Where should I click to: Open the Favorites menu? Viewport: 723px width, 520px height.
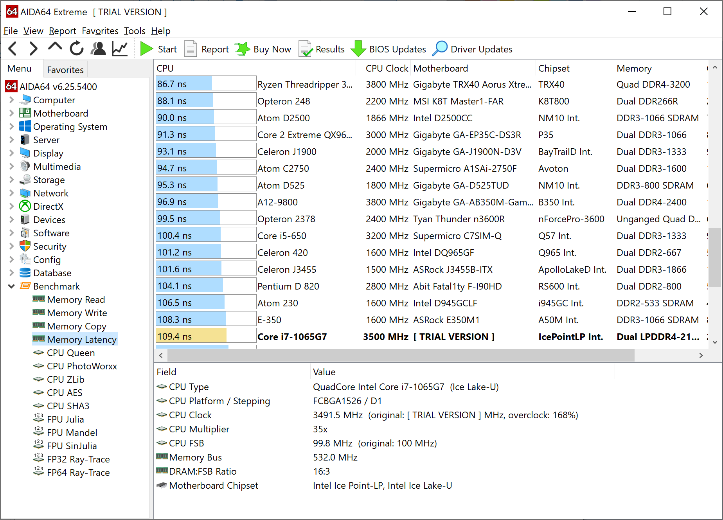[100, 31]
